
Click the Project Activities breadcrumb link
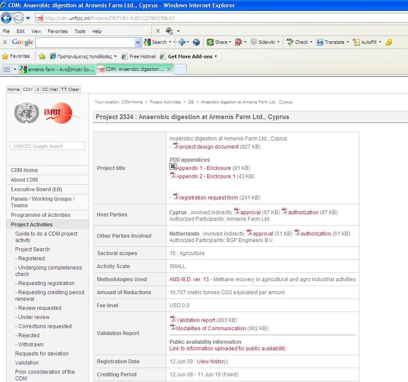point(165,102)
